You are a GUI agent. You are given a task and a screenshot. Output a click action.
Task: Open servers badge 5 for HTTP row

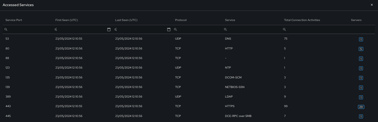pos(361,49)
